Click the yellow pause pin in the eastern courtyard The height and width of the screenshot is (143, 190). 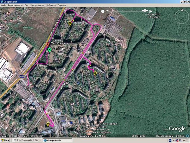coord(95,73)
